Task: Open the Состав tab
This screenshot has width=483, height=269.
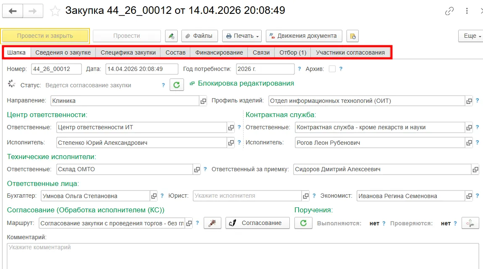Action: 175,52
